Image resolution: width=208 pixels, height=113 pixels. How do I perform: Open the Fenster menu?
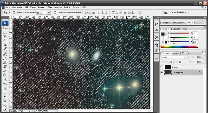click(76, 8)
